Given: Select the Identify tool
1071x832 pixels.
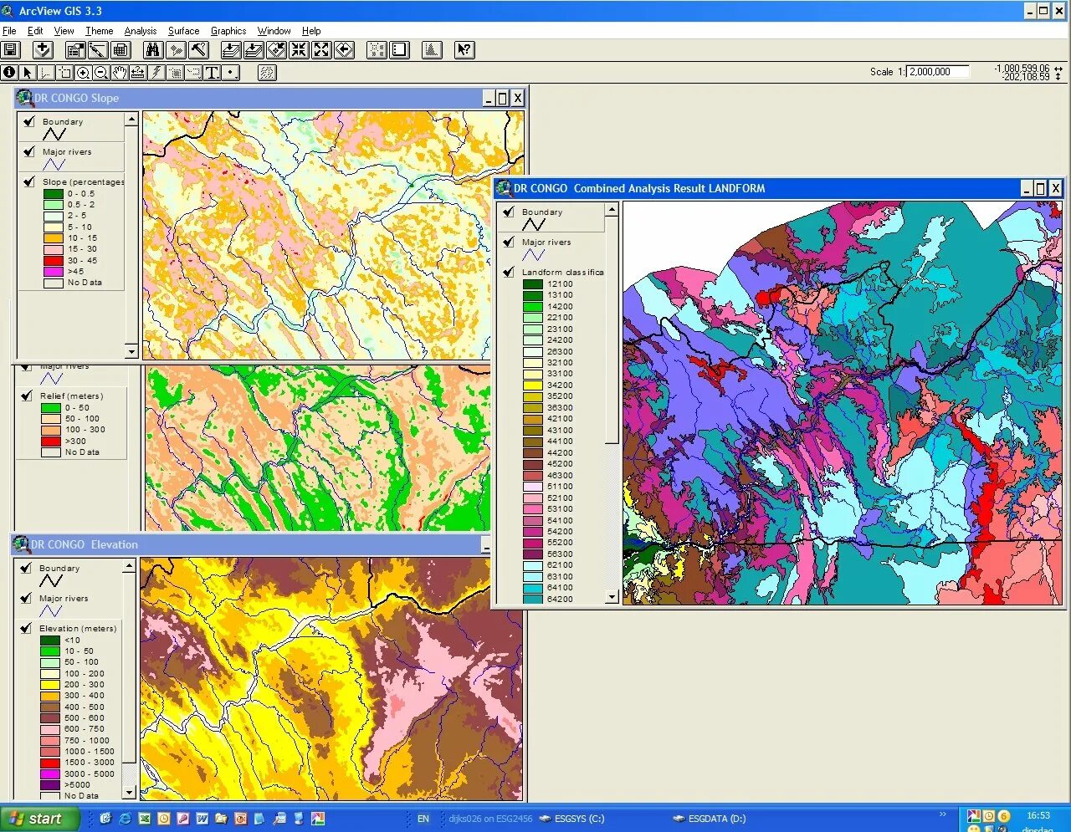Looking at the screenshot, I should point(9,73).
